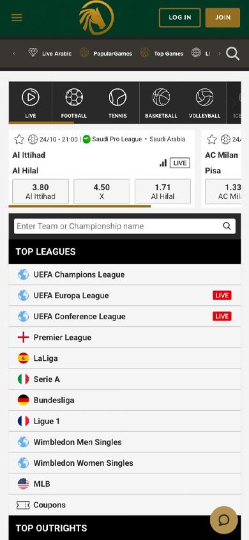Click the golden horse logo
This screenshot has height=540, width=249.
(96, 17)
